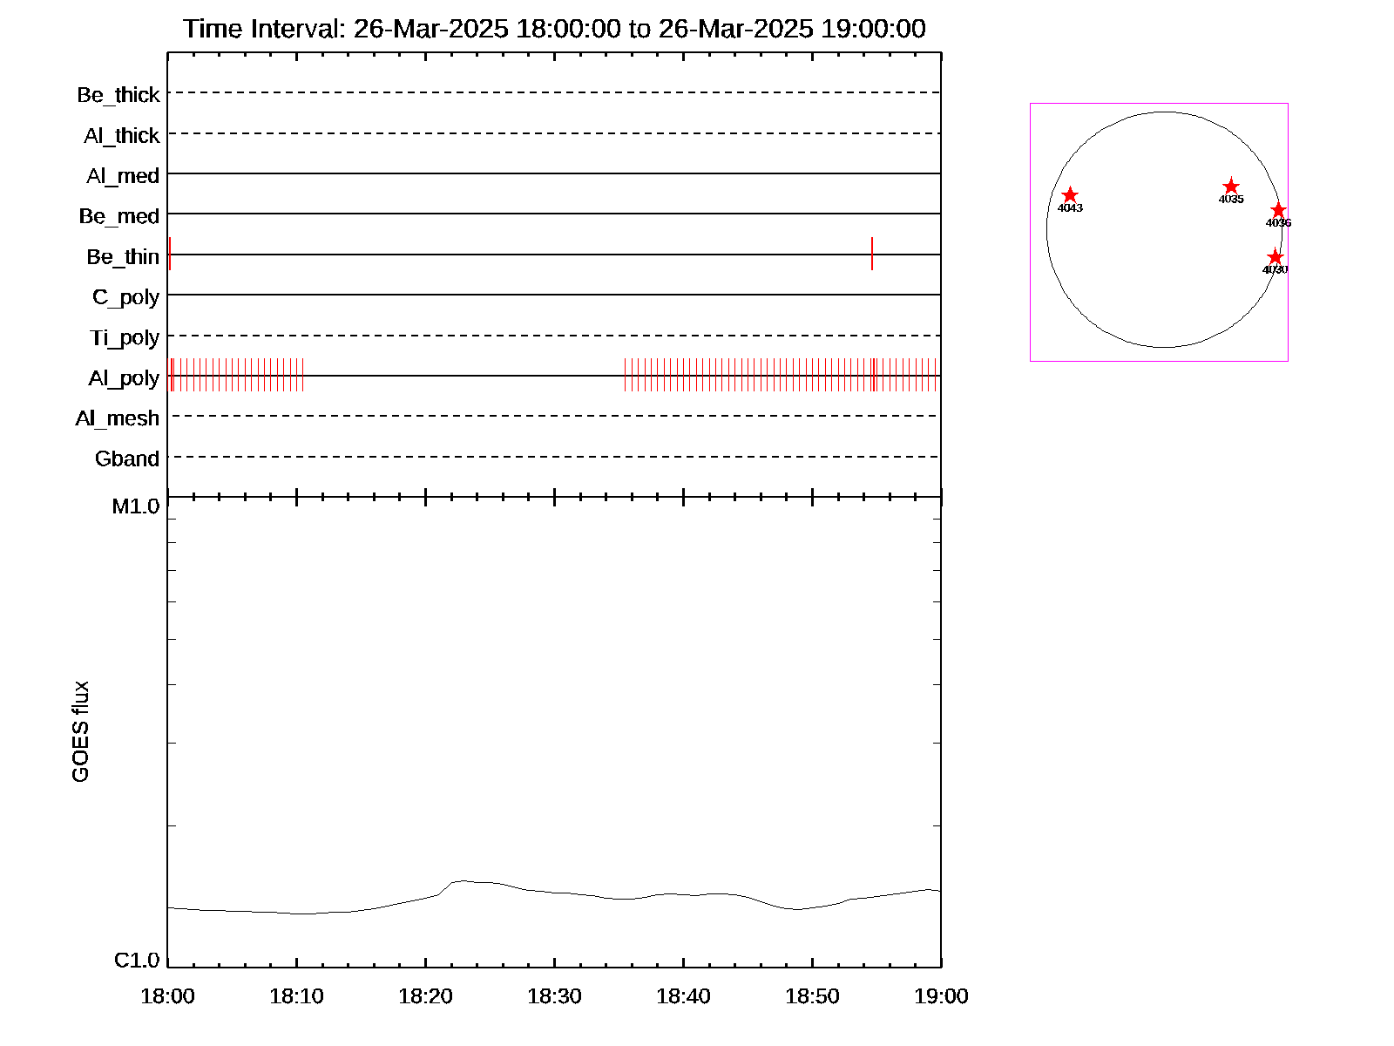The height and width of the screenshot is (1046, 1394).
Task: Click the 18:40 time axis label
Action: (683, 996)
